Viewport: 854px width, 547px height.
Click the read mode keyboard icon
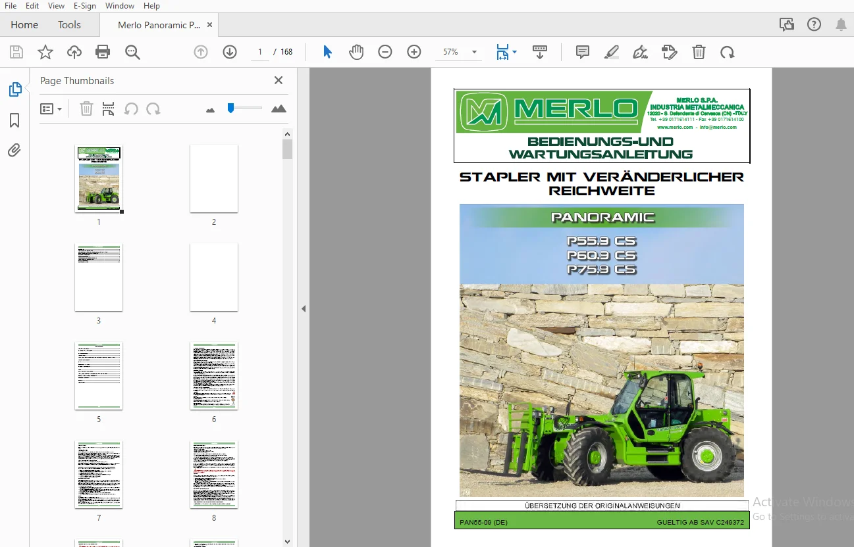click(x=540, y=52)
